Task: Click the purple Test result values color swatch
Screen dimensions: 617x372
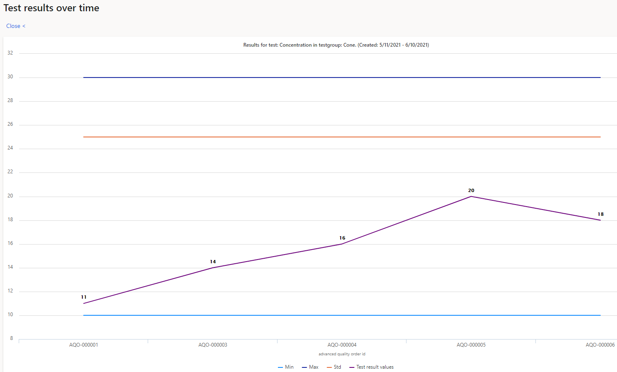Action: (x=352, y=367)
